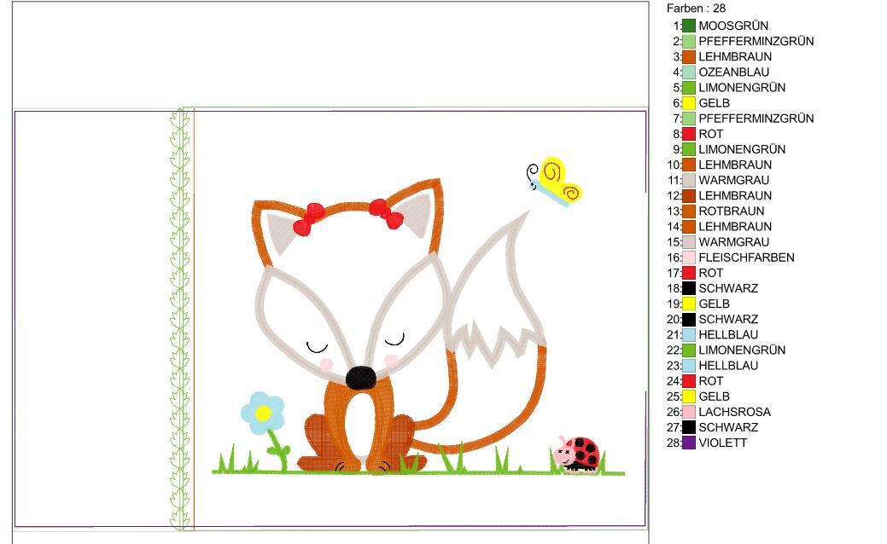Click the yellow butterfly in the design
The height and width of the screenshot is (544, 887).
point(556,181)
